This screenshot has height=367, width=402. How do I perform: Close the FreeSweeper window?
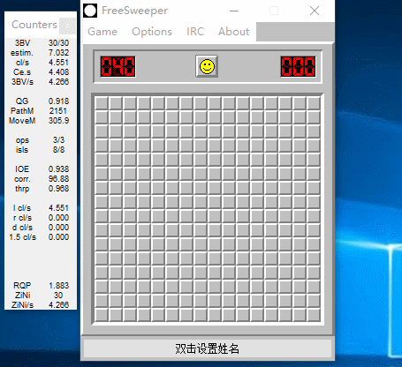pyautogui.click(x=315, y=11)
